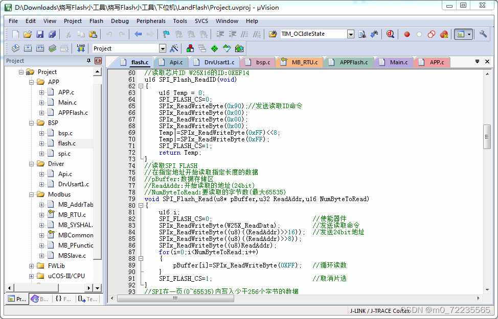This screenshot has height=319, width=498.
Task: Kill all breakpoints icon
Action: pos(444,34)
